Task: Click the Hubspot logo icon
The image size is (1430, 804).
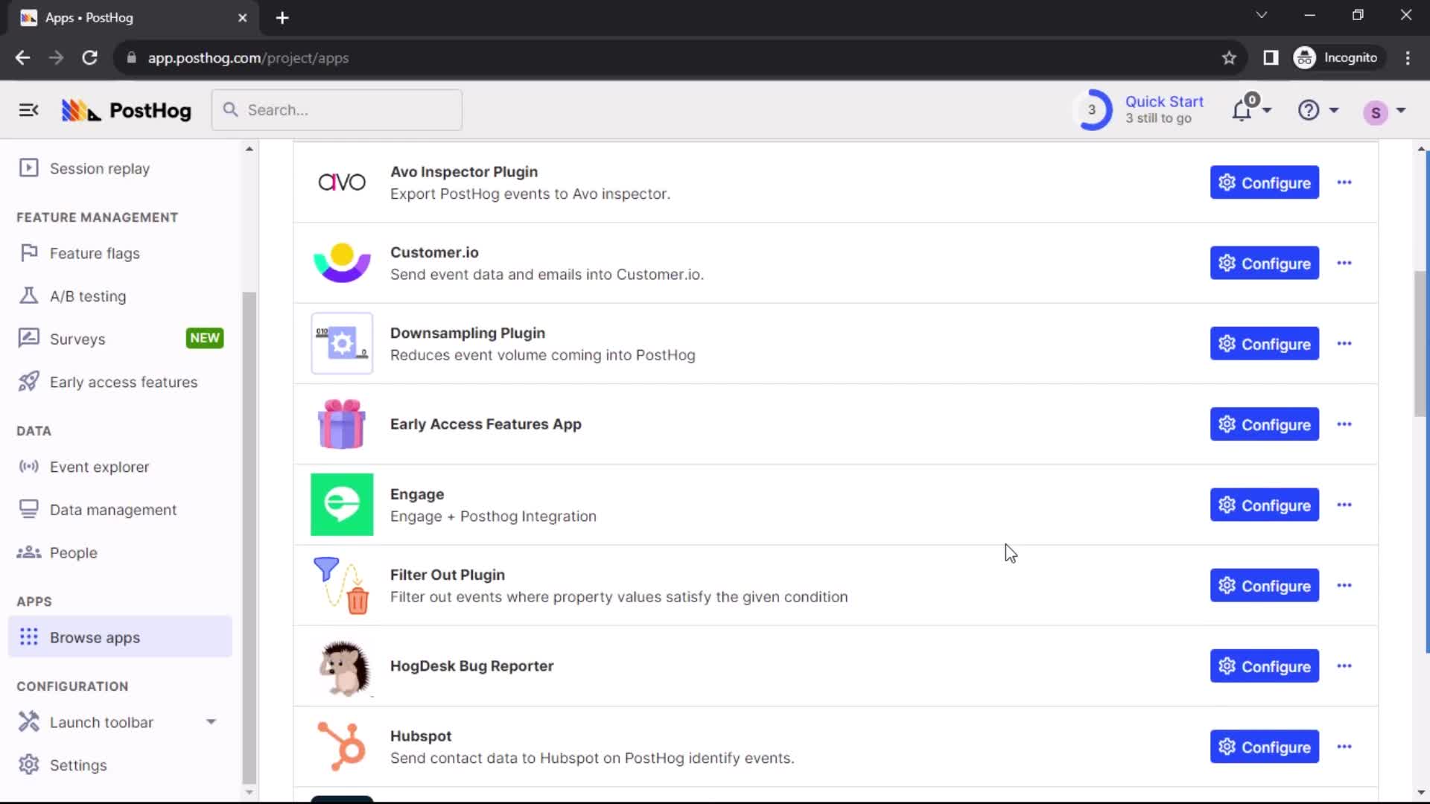Action: tap(342, 747)
